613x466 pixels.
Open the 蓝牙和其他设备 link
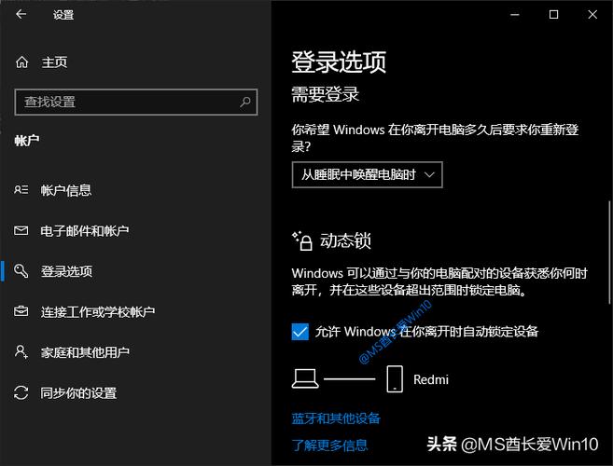click(336, 418)
